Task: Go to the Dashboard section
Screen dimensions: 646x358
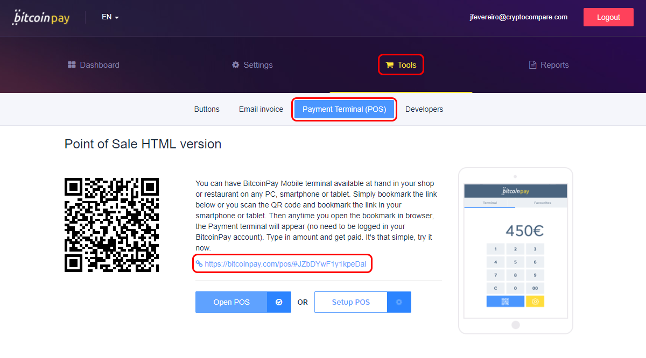Action: pos(94,65)
